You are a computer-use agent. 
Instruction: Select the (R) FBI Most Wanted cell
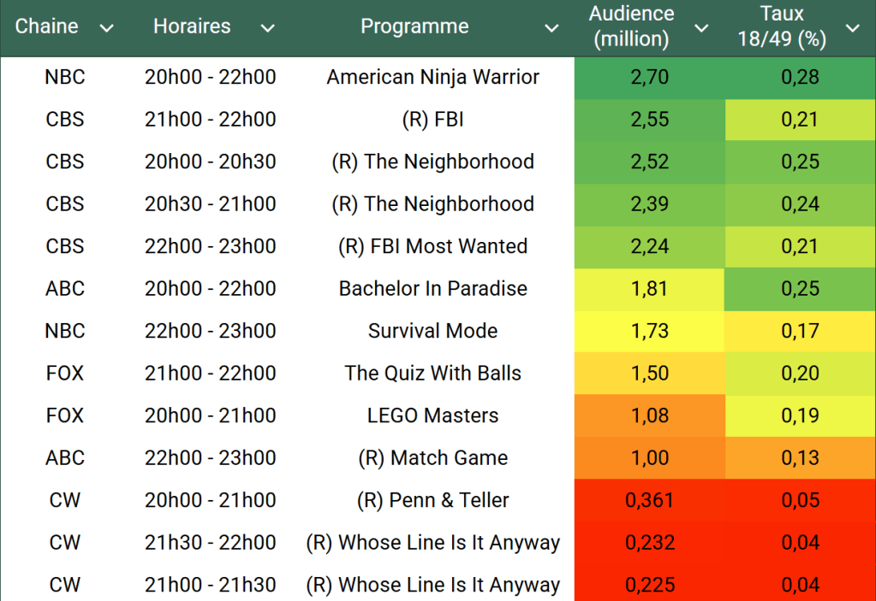[432, 246]
